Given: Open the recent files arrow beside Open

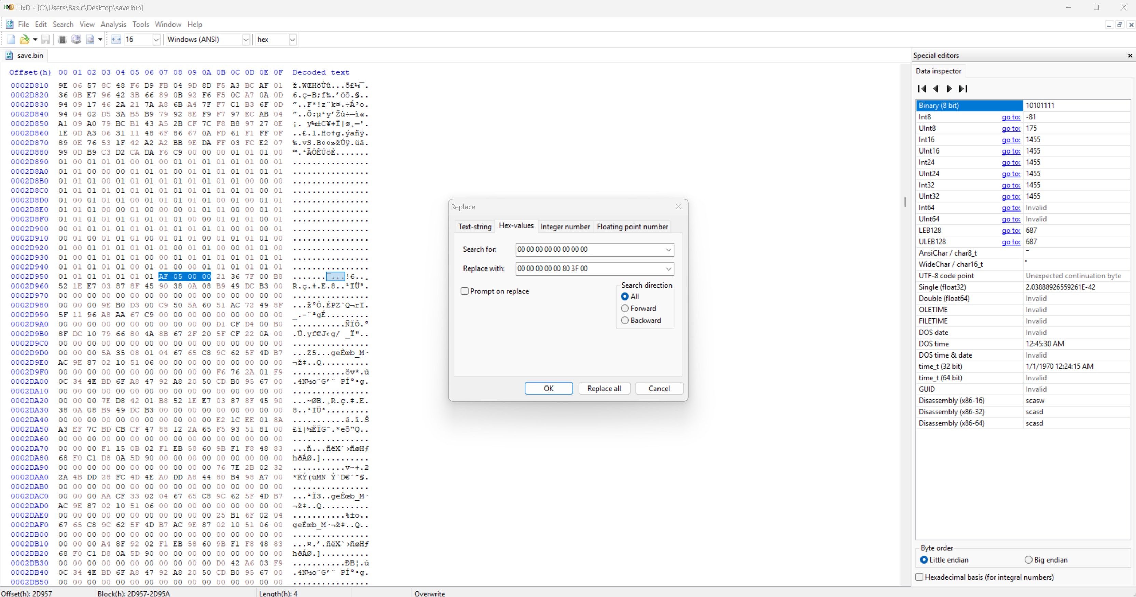Looking at the screenshot, I should click(x=35, y=40).
